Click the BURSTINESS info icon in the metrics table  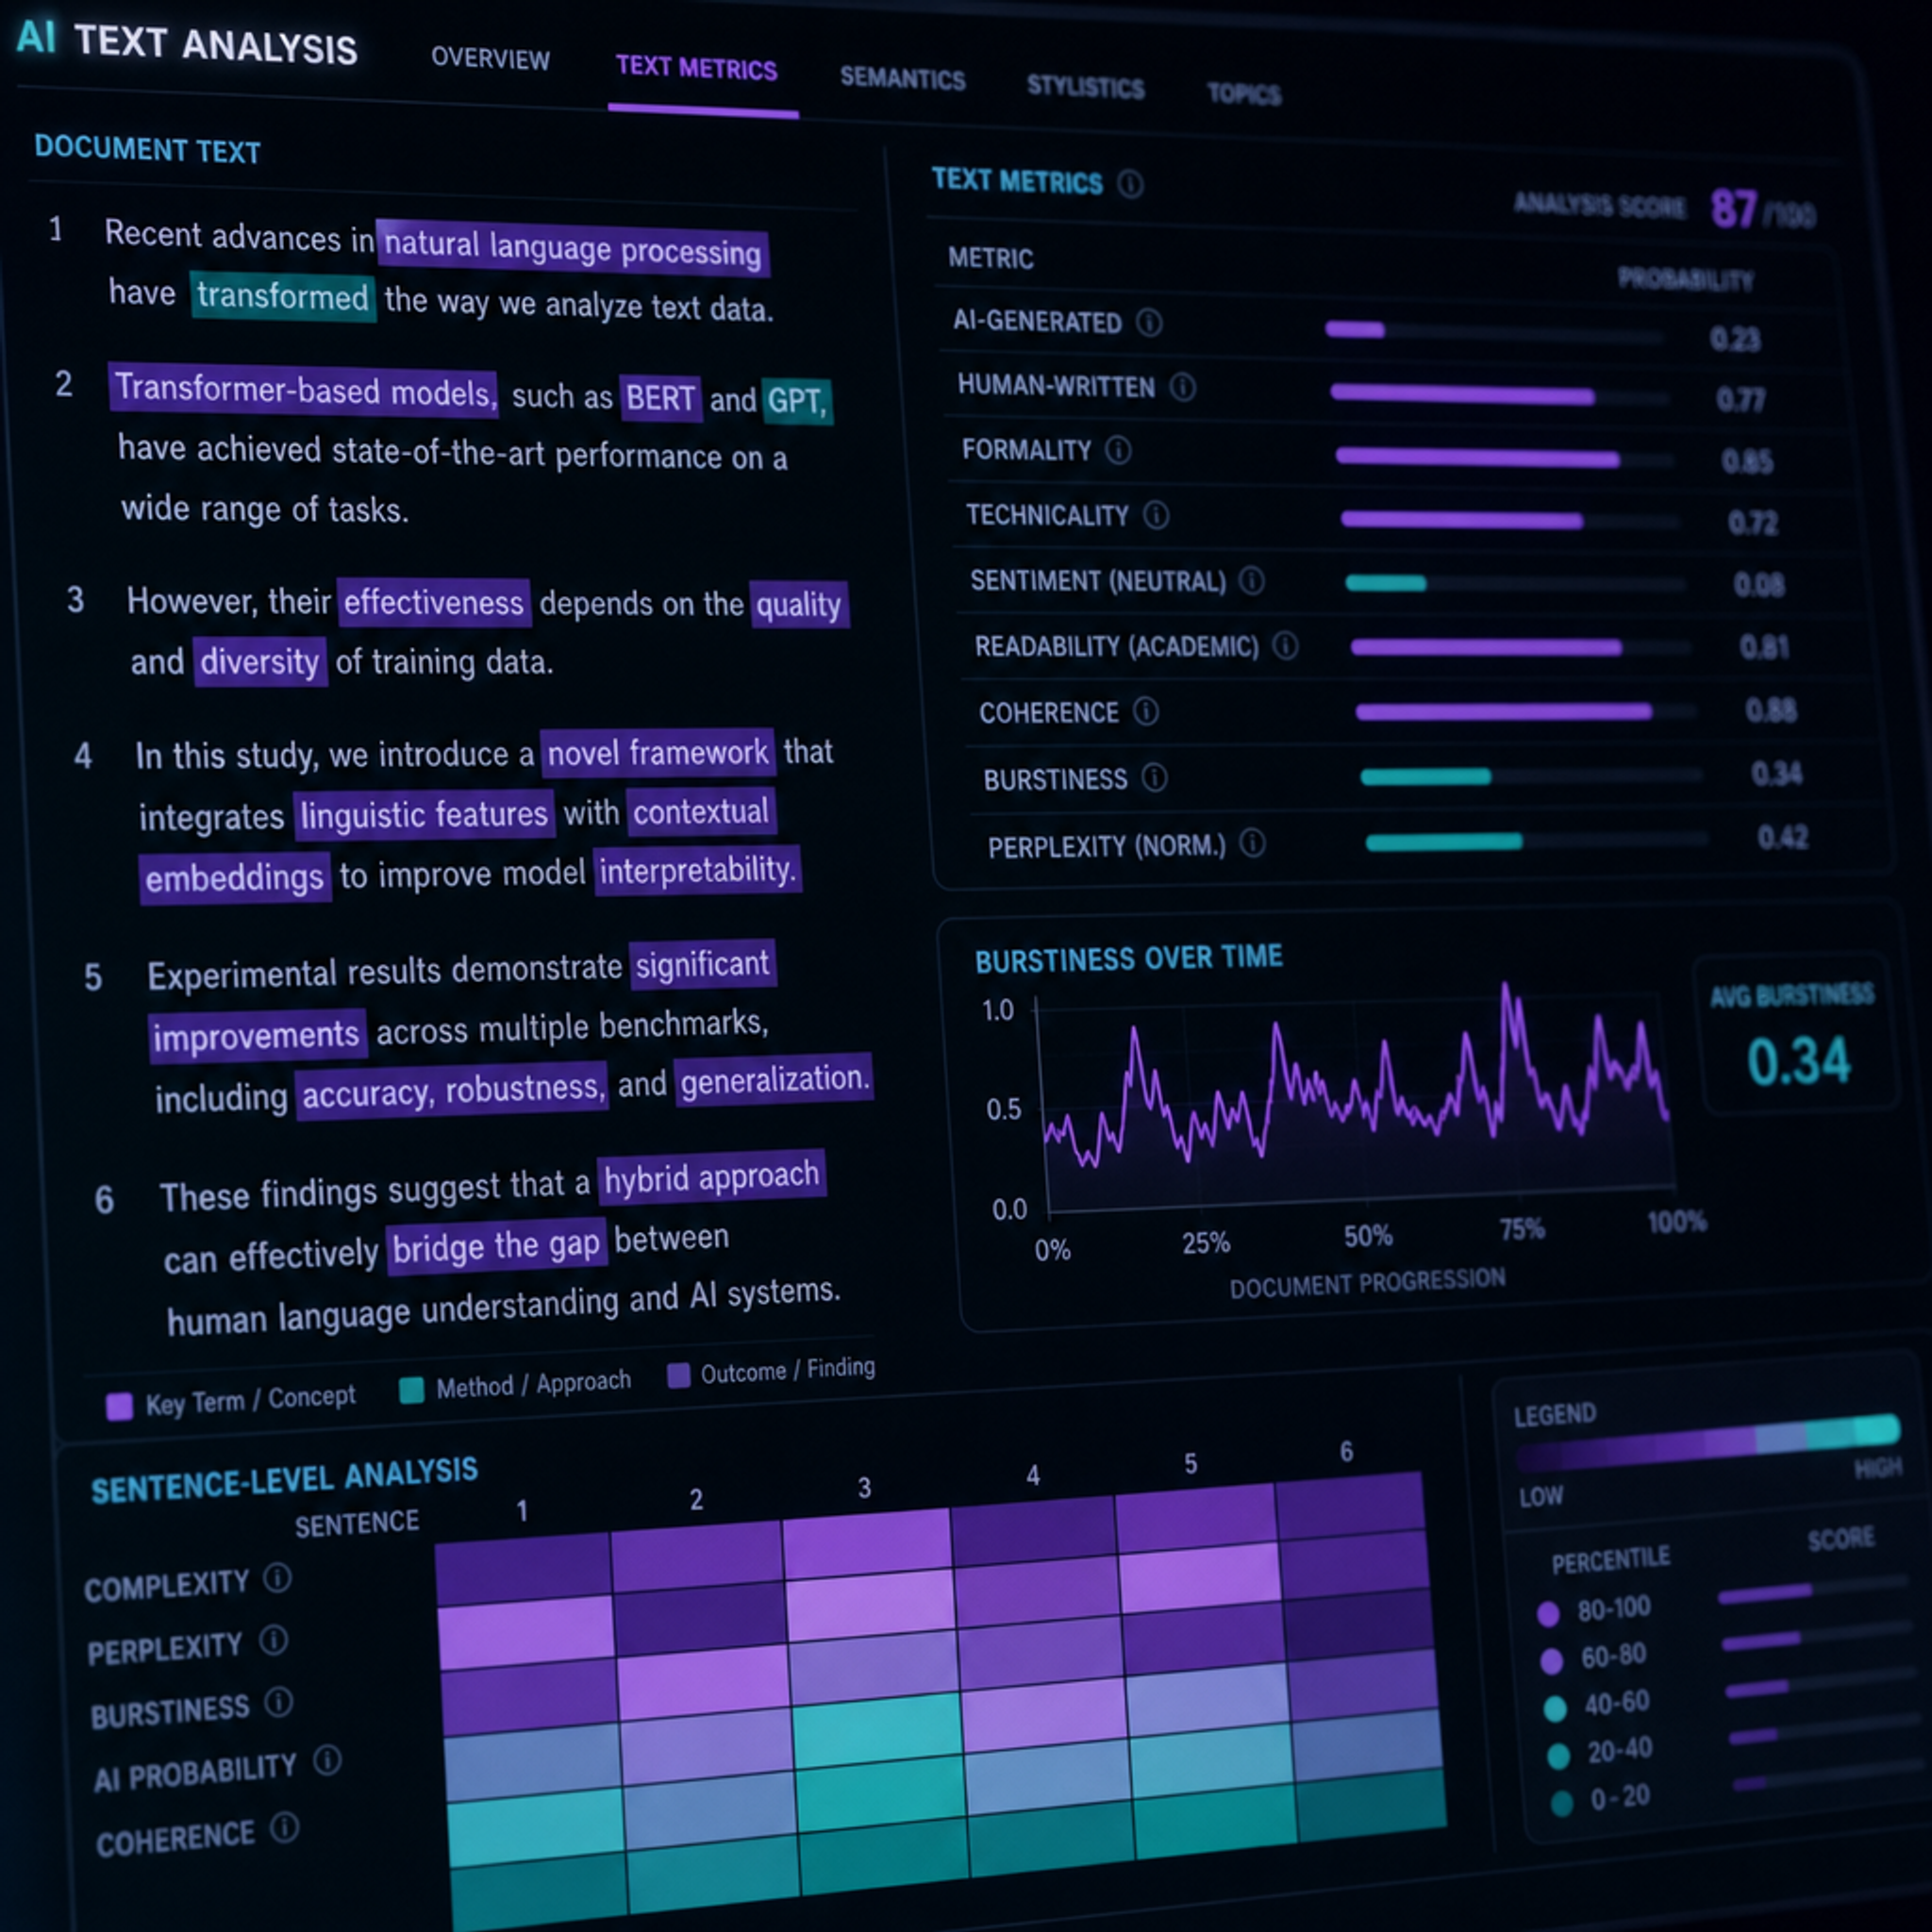(x=1154, y=778)
